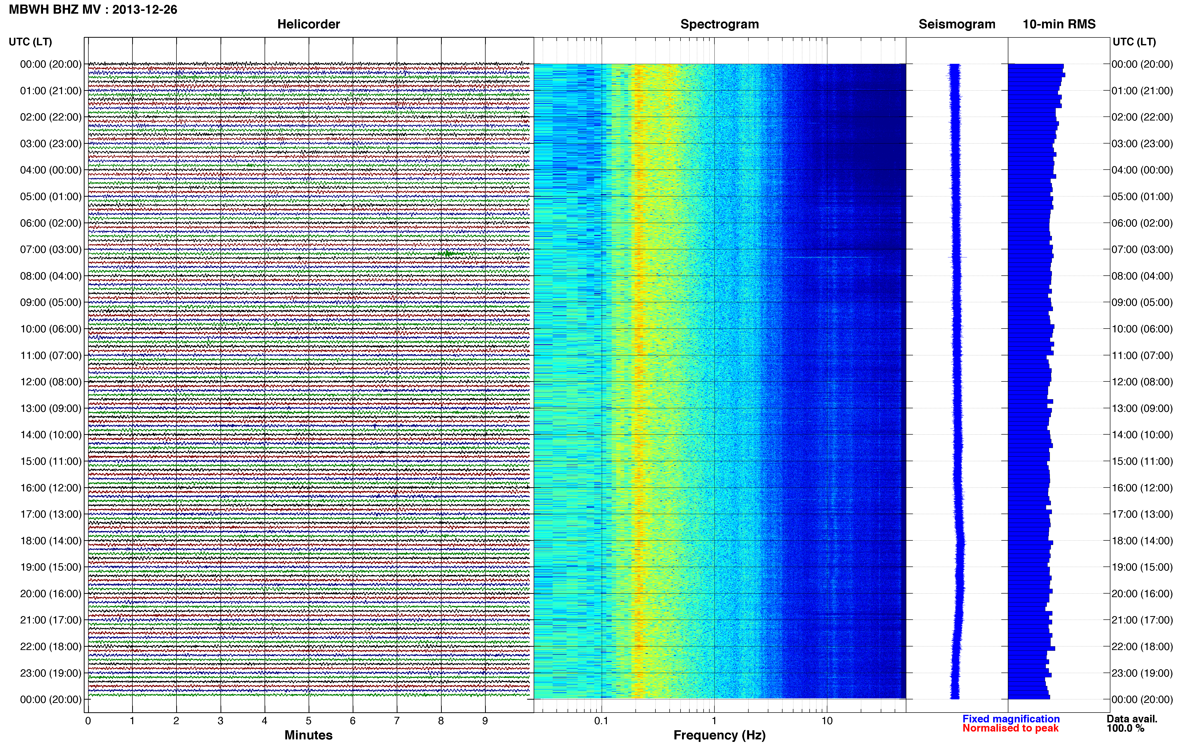Click the left '09:00 (05:00)' time label
This screenshot has height=750, width=1200.
(x=51, y=302)
